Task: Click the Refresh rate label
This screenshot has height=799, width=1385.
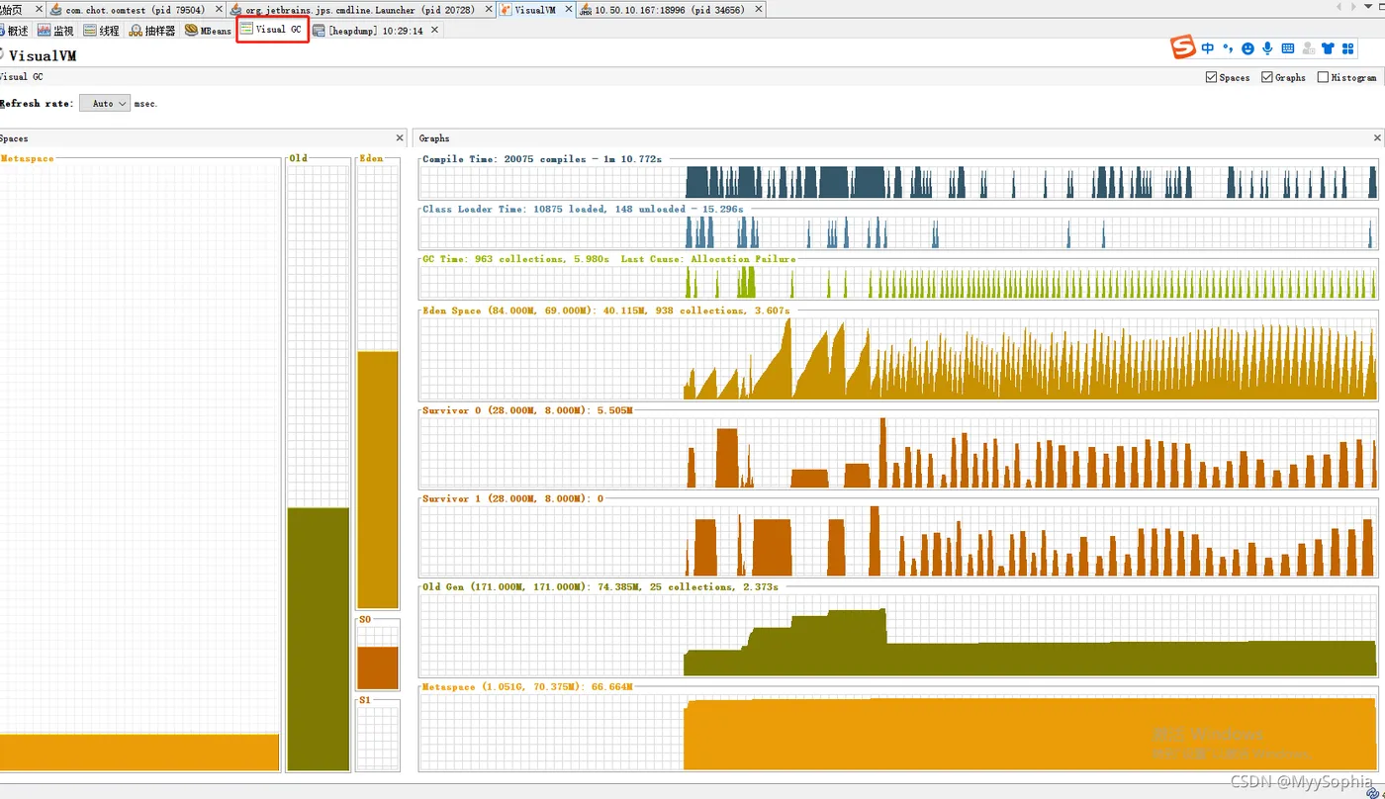Action: (36, 104)
